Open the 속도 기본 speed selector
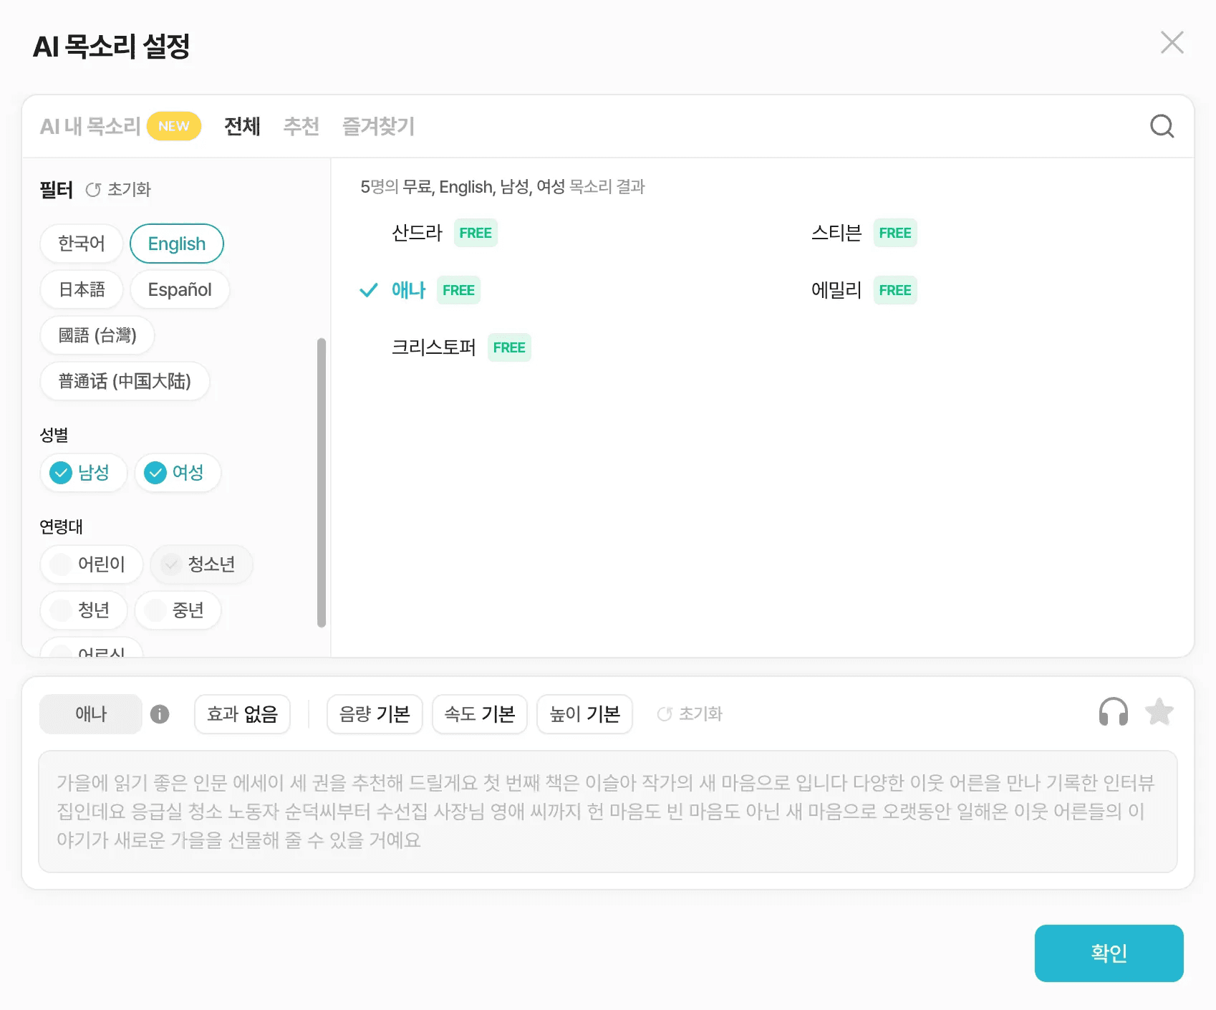The height and width of the screenshot is (1010, 1216). click(479, 713)
